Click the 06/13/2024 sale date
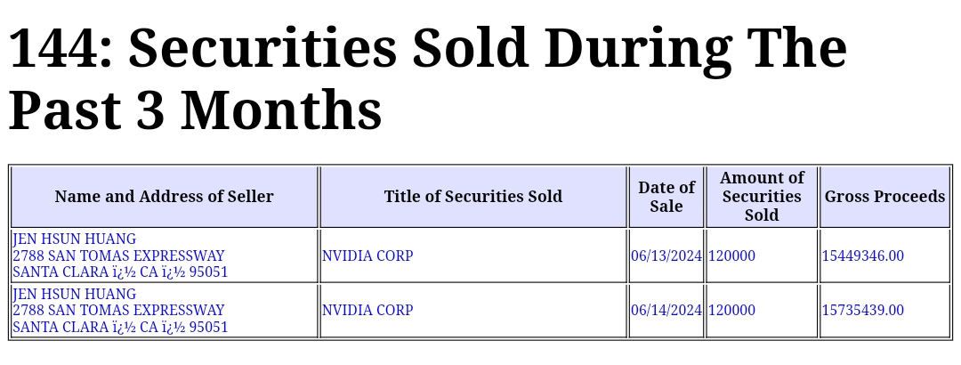 coord(666,256)
